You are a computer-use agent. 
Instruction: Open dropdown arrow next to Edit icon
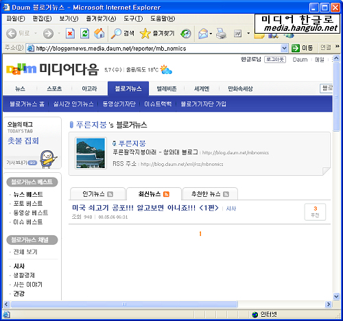248,34
